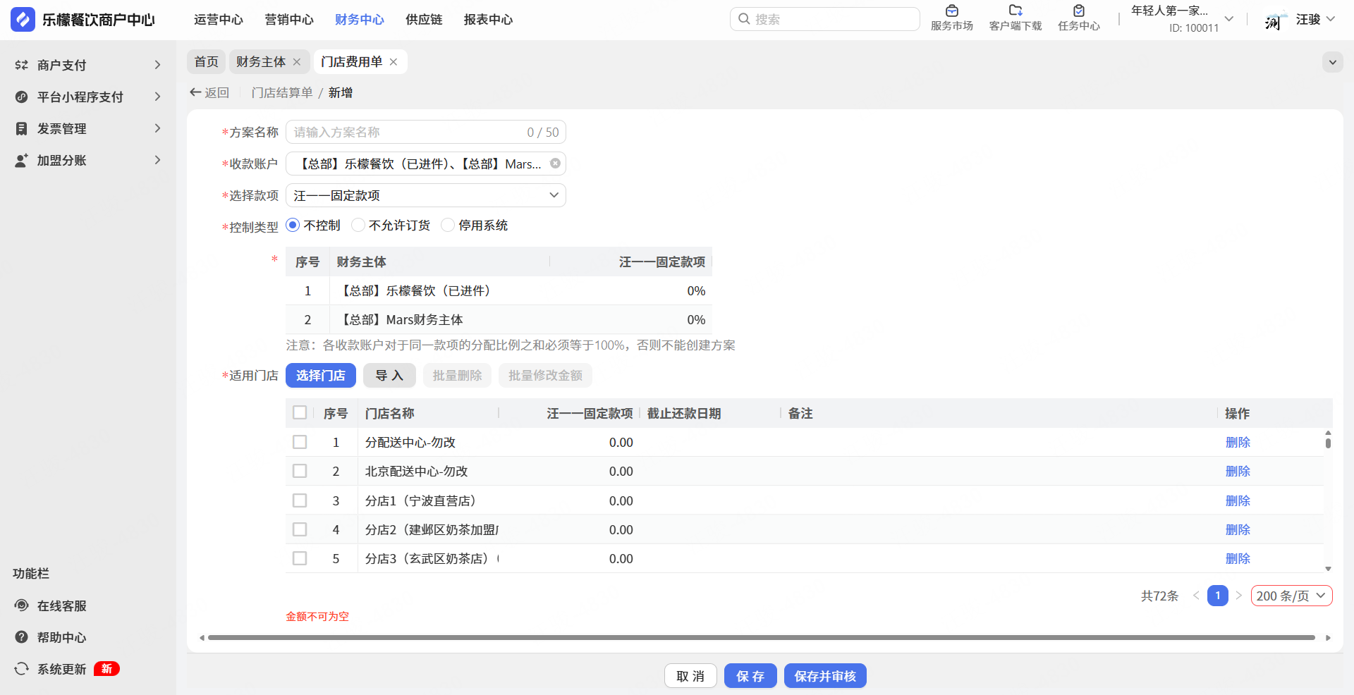1354x695 pixels.
Task: Tick the select-all checkbox in store table header
Action: click(x=300, y=413)
